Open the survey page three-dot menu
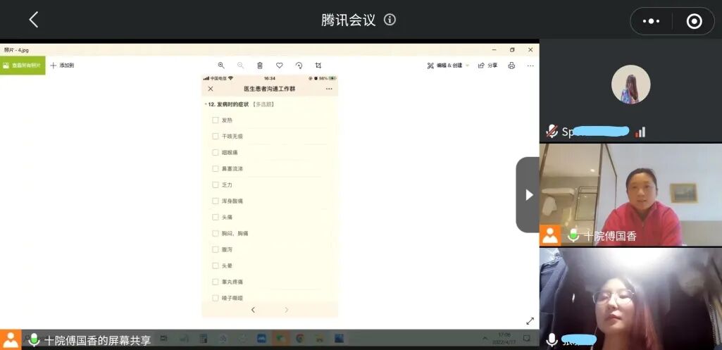 point(329,89)
